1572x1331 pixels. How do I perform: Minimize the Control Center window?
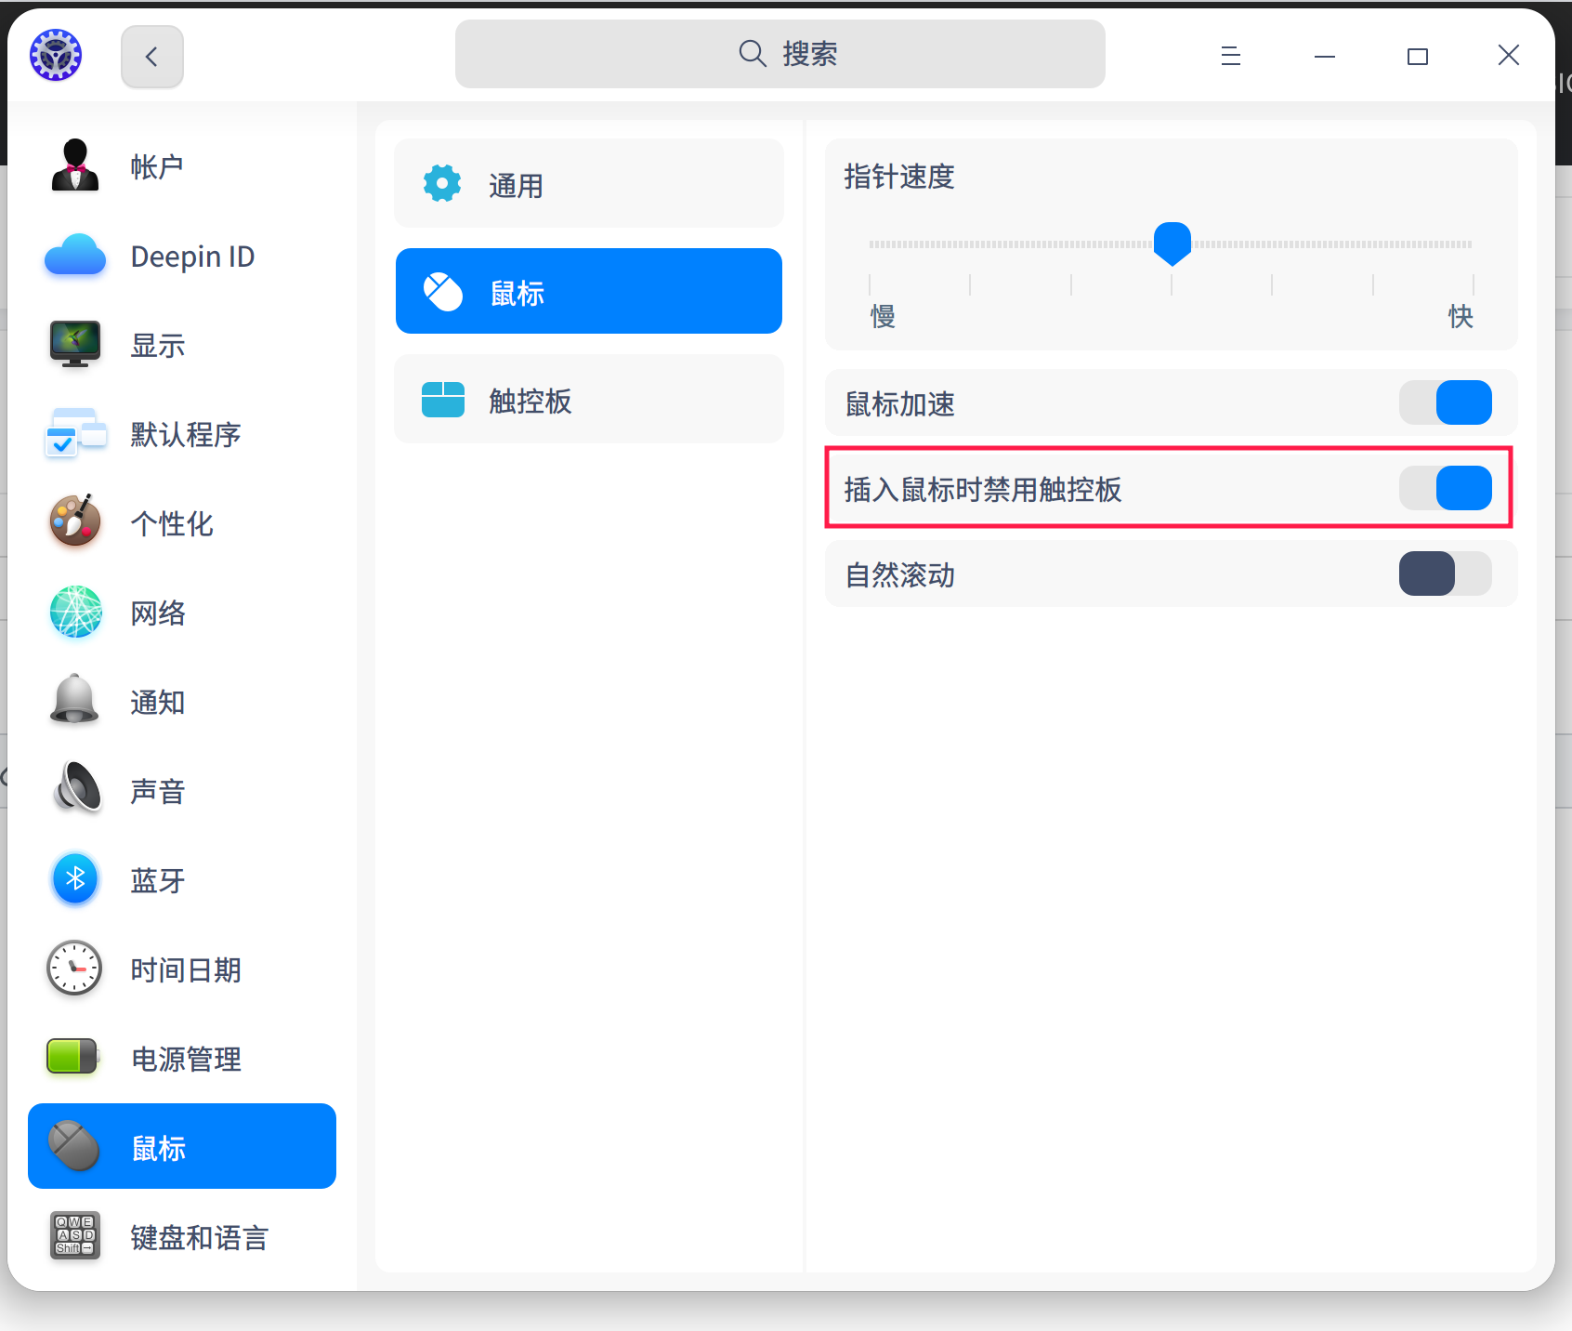(x=1325, y=56)
